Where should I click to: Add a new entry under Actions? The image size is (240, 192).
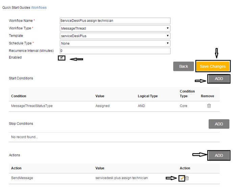click(x=219, y=155)
